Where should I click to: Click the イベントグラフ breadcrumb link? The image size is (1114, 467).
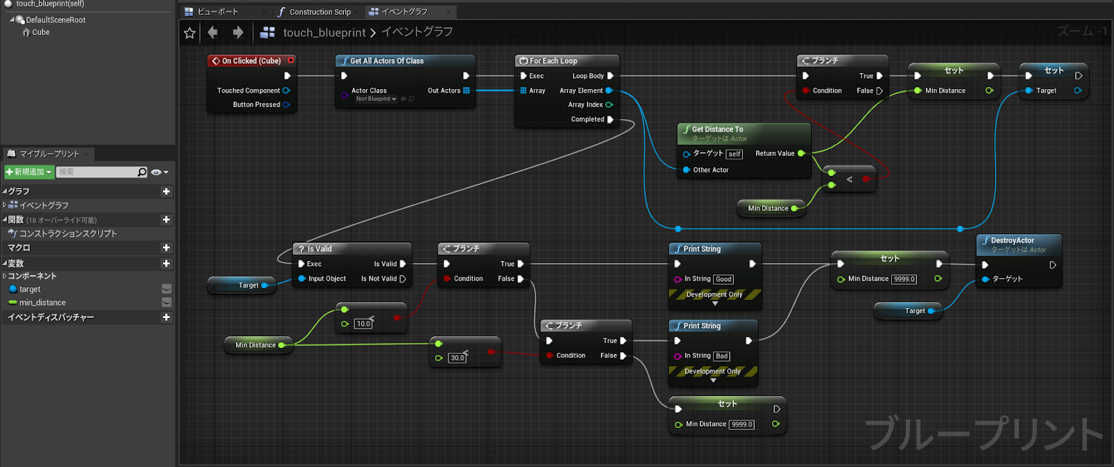pyautogui.click(x=417, y=32)
